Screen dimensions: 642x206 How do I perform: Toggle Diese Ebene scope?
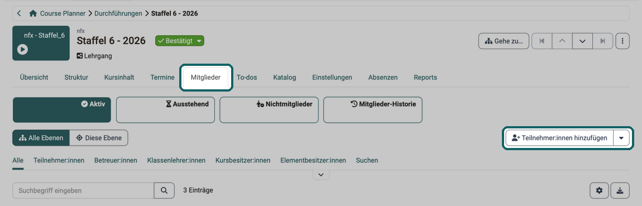(x=99, y=138)
